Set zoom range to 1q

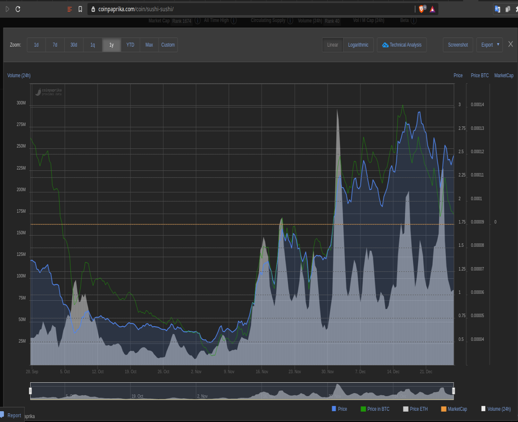tap(92, 45)
